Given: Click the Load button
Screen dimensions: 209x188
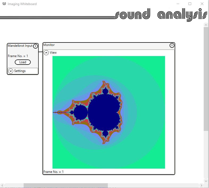Looking at the screenshot, I should pyautogui.click(x=23, y=62).
